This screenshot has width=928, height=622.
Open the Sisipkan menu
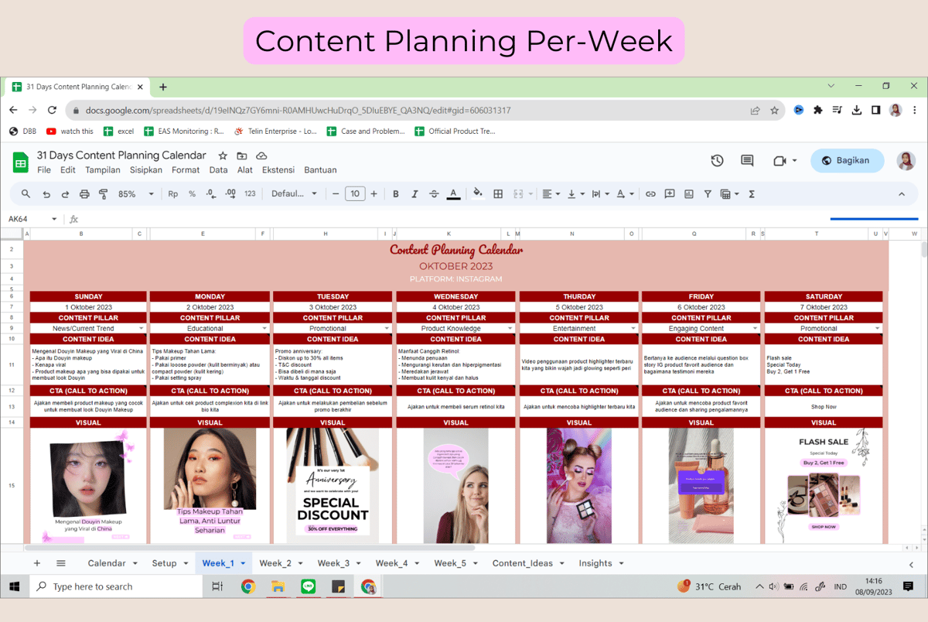(146, 169)
